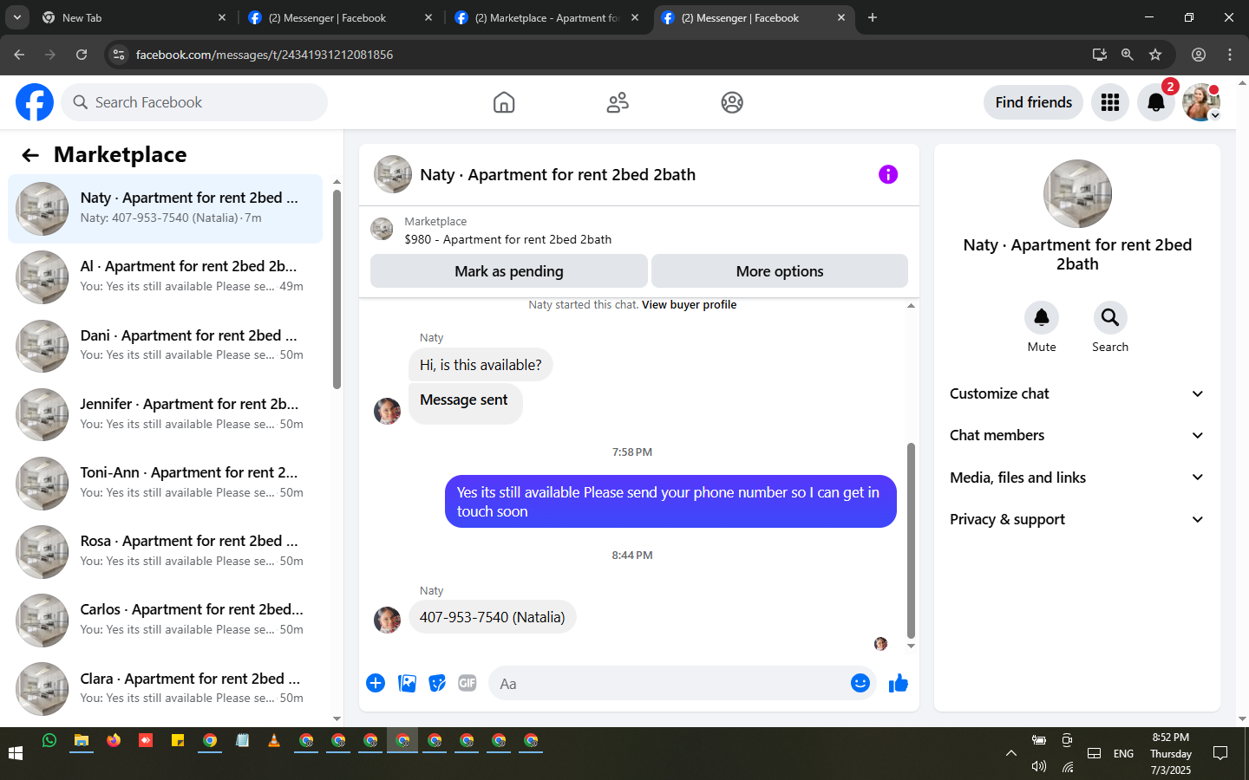Switch to Marketplace - Apartment tab
The image size is (1249, 780).
point(546,17)
